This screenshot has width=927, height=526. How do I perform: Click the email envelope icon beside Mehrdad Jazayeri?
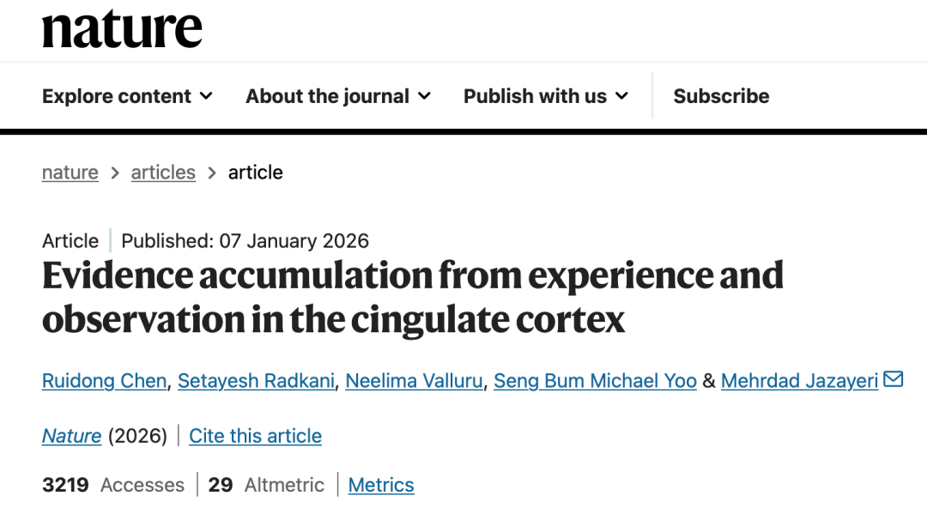coord(894,378)
